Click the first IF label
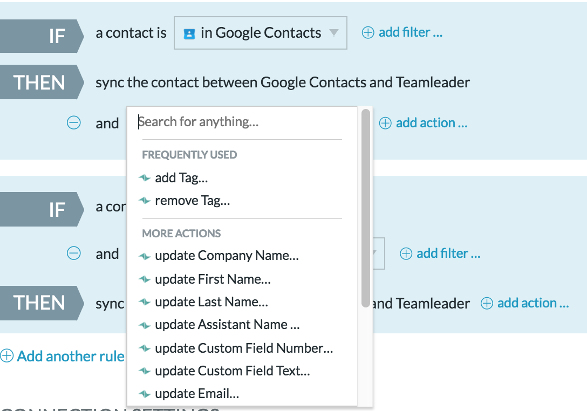The image size is (587, 411). pos(42,36)
